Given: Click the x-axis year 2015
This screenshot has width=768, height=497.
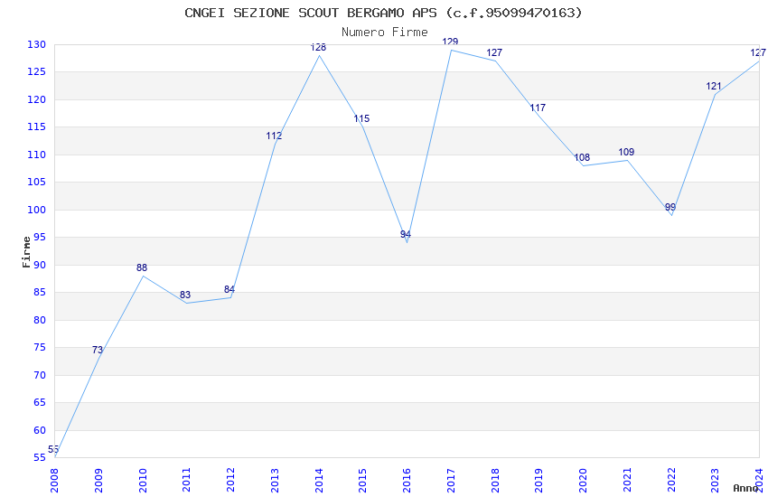Looking at the screenshot, I should [x=362, y=481].
